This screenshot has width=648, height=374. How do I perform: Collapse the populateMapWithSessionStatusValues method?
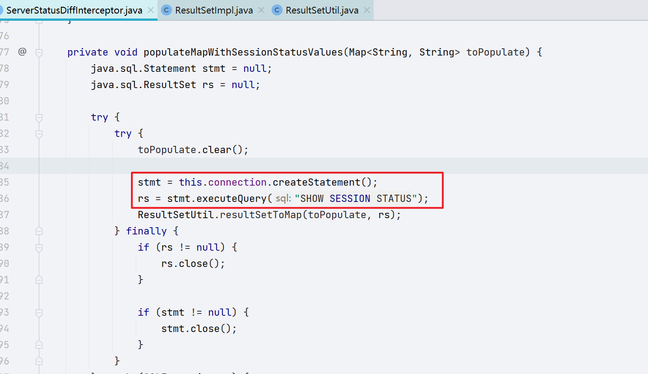click(x=39, y=52)
